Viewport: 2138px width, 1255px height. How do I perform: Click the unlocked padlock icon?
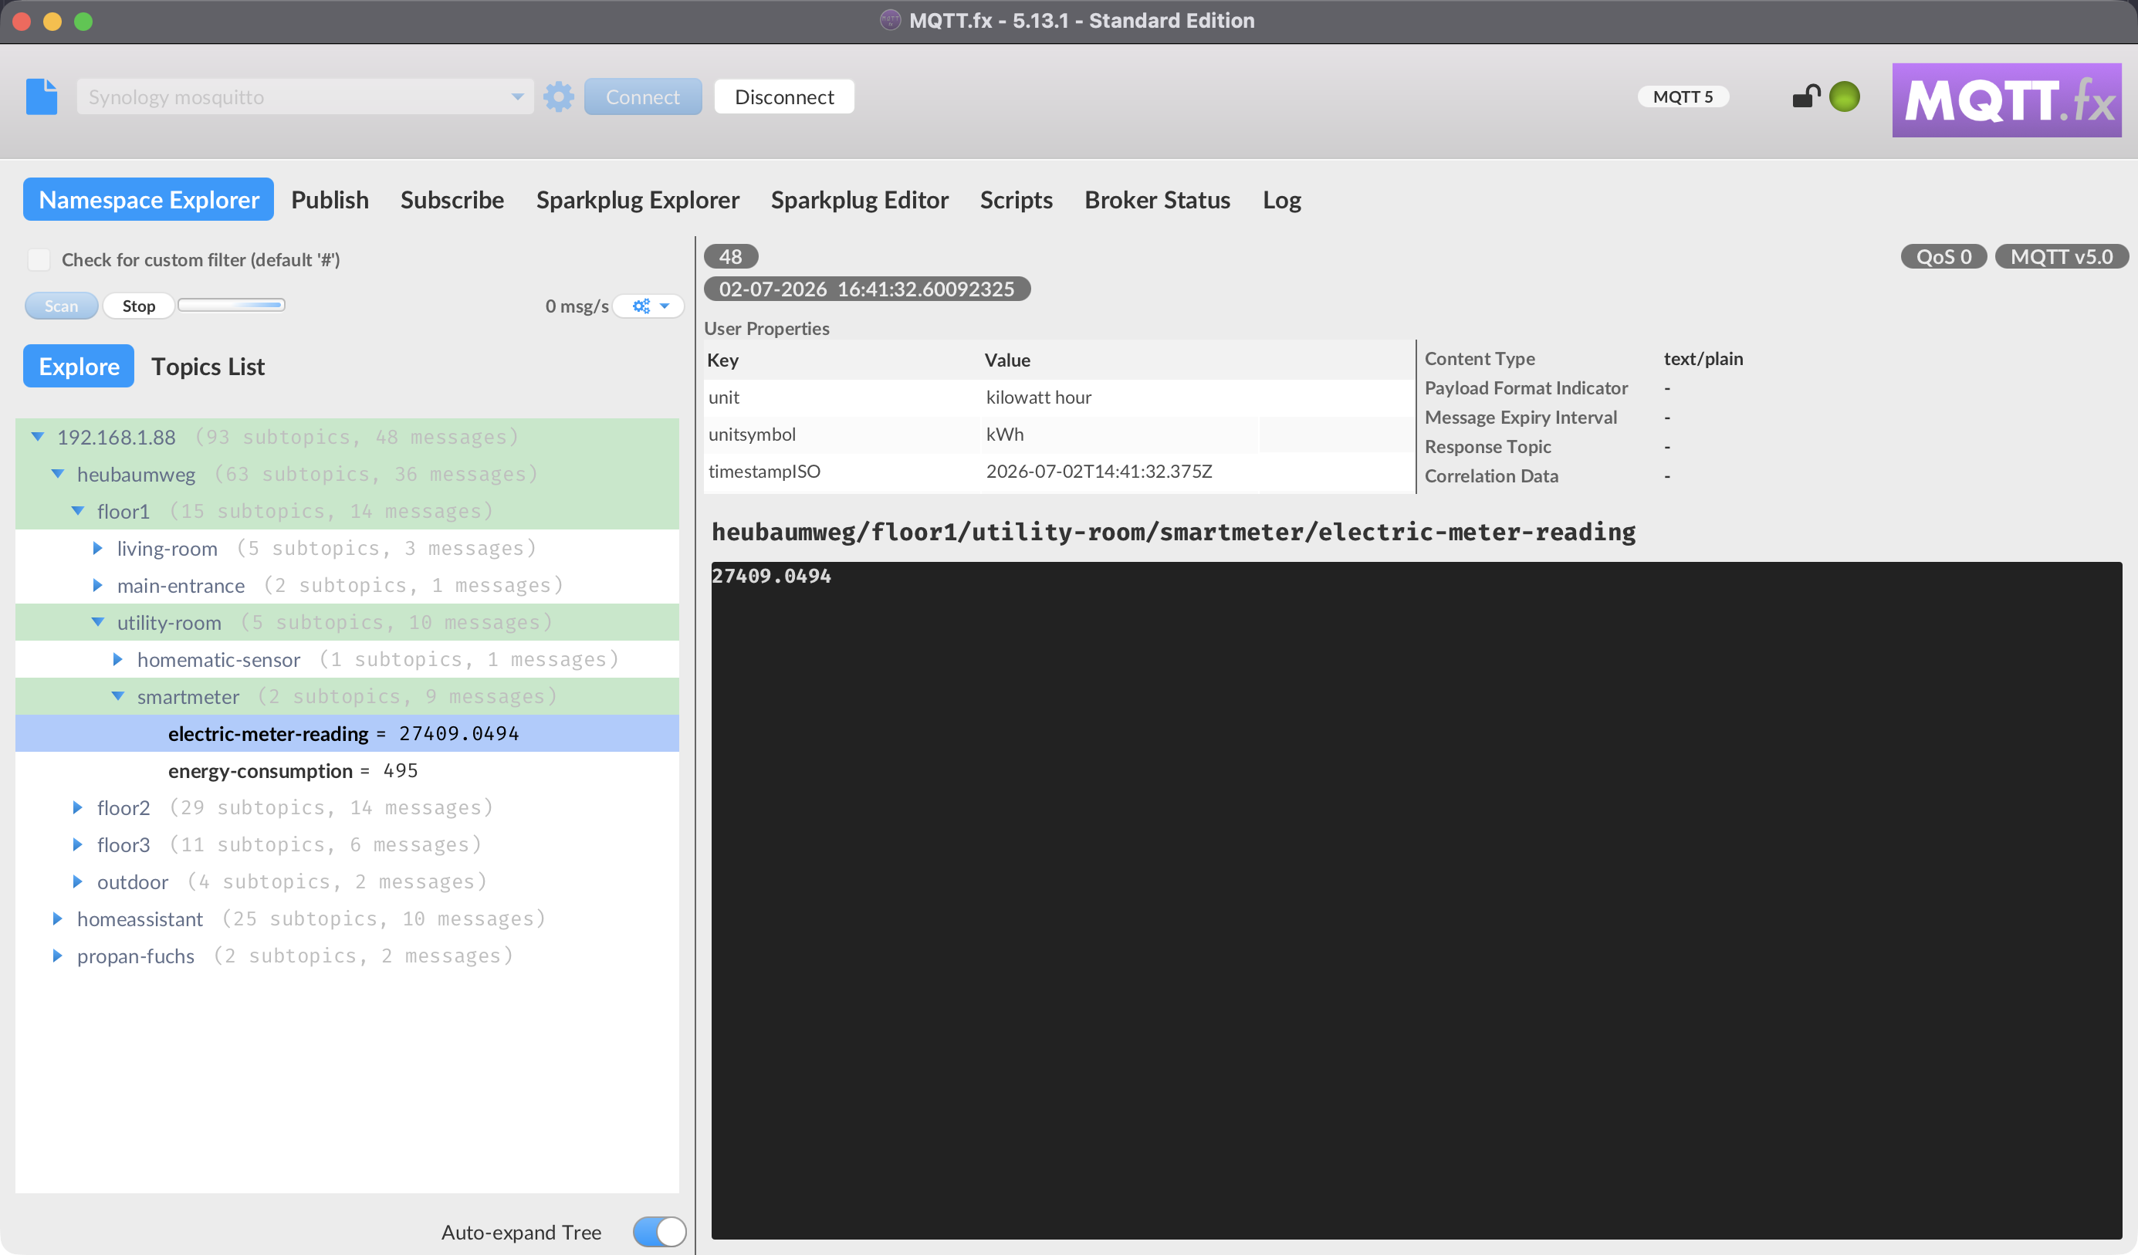[x=1805, y=96]
